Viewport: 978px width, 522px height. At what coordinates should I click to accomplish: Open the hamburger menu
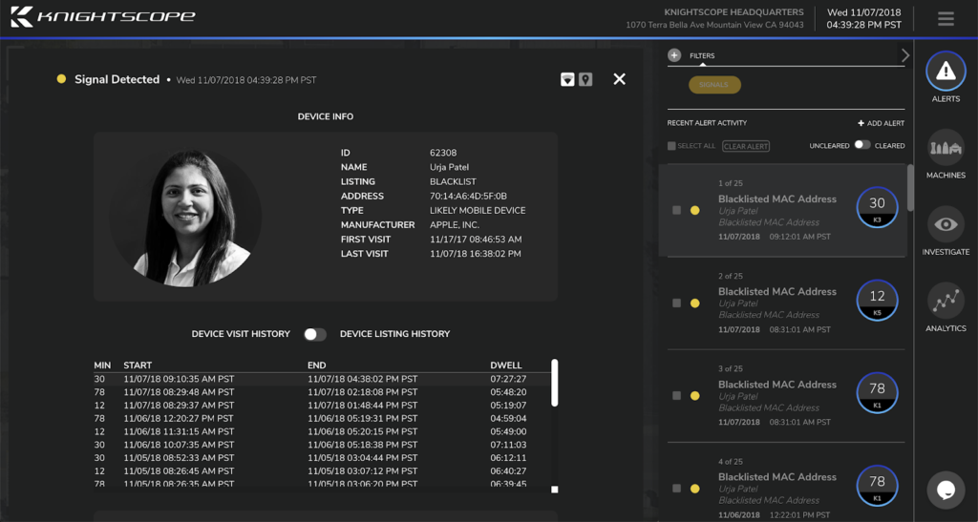[946, 19]
